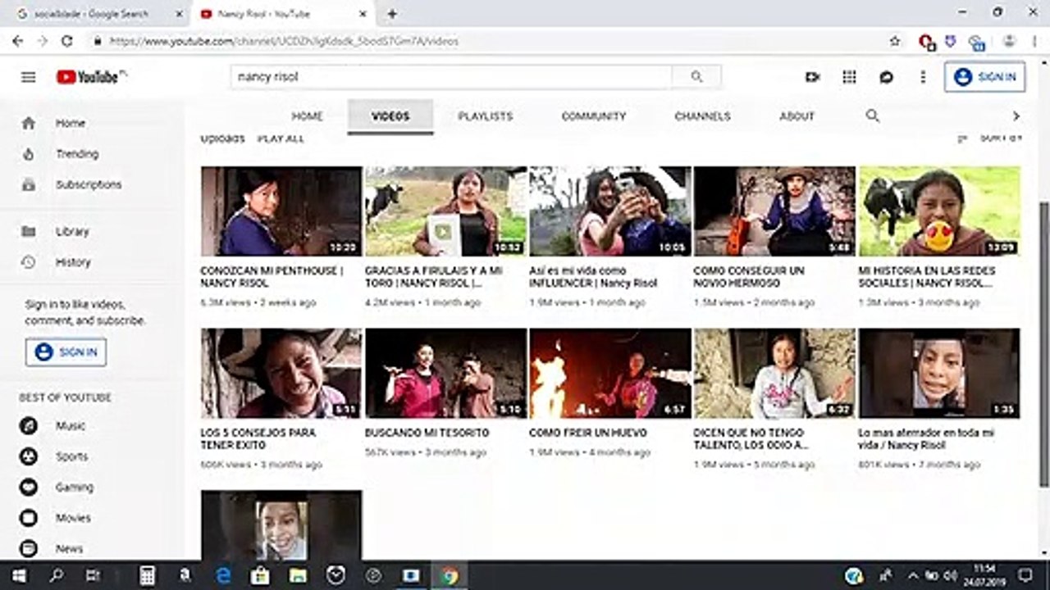
Task: Click the YouTube search field containing 'nancy risol'
Action: [x=451, y=77]
